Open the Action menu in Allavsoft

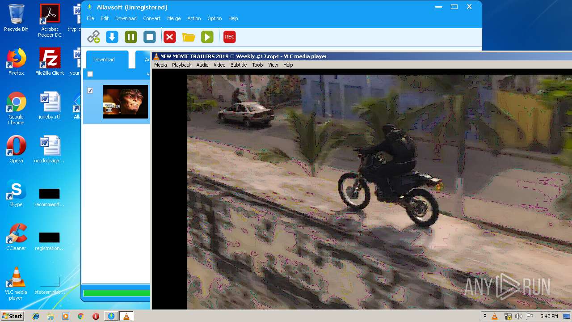coord(194,18)
